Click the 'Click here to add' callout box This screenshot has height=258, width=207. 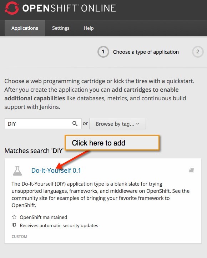[112, 143]
